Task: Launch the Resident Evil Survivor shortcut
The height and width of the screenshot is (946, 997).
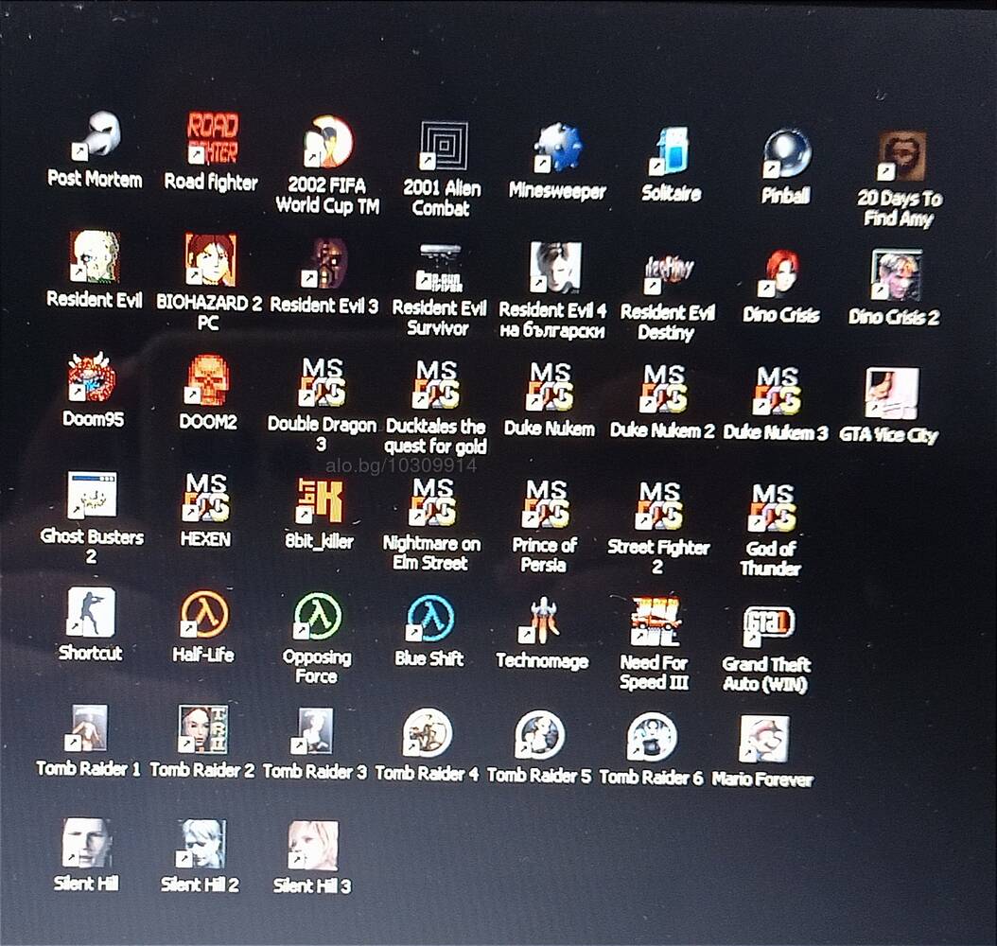Action: pos(439,267)
